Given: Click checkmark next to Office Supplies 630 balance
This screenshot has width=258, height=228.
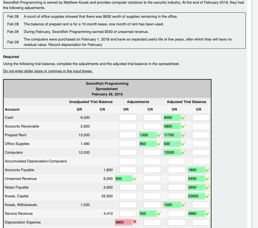Looking at the screenshot, I should point(183,144).
